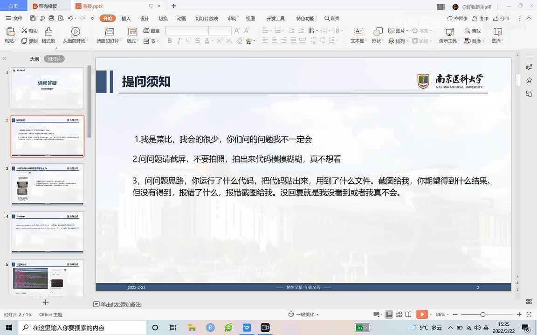Viewport: 537px width, 335px height.
Task: Undo the last action
Action: pos(70,18)
